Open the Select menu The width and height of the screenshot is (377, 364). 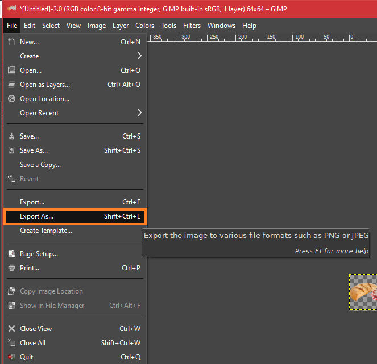51,26
